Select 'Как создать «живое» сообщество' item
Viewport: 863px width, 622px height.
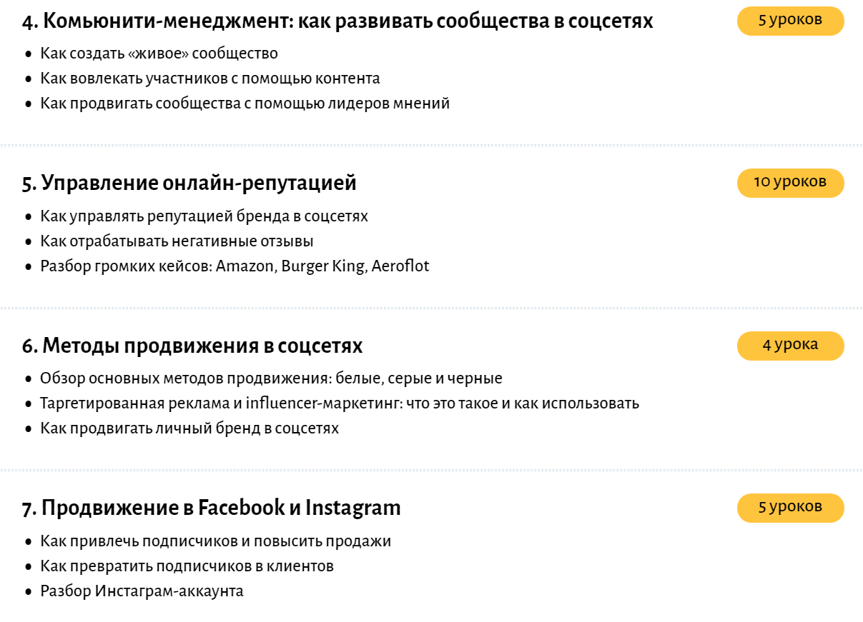[x=159, y=54]
